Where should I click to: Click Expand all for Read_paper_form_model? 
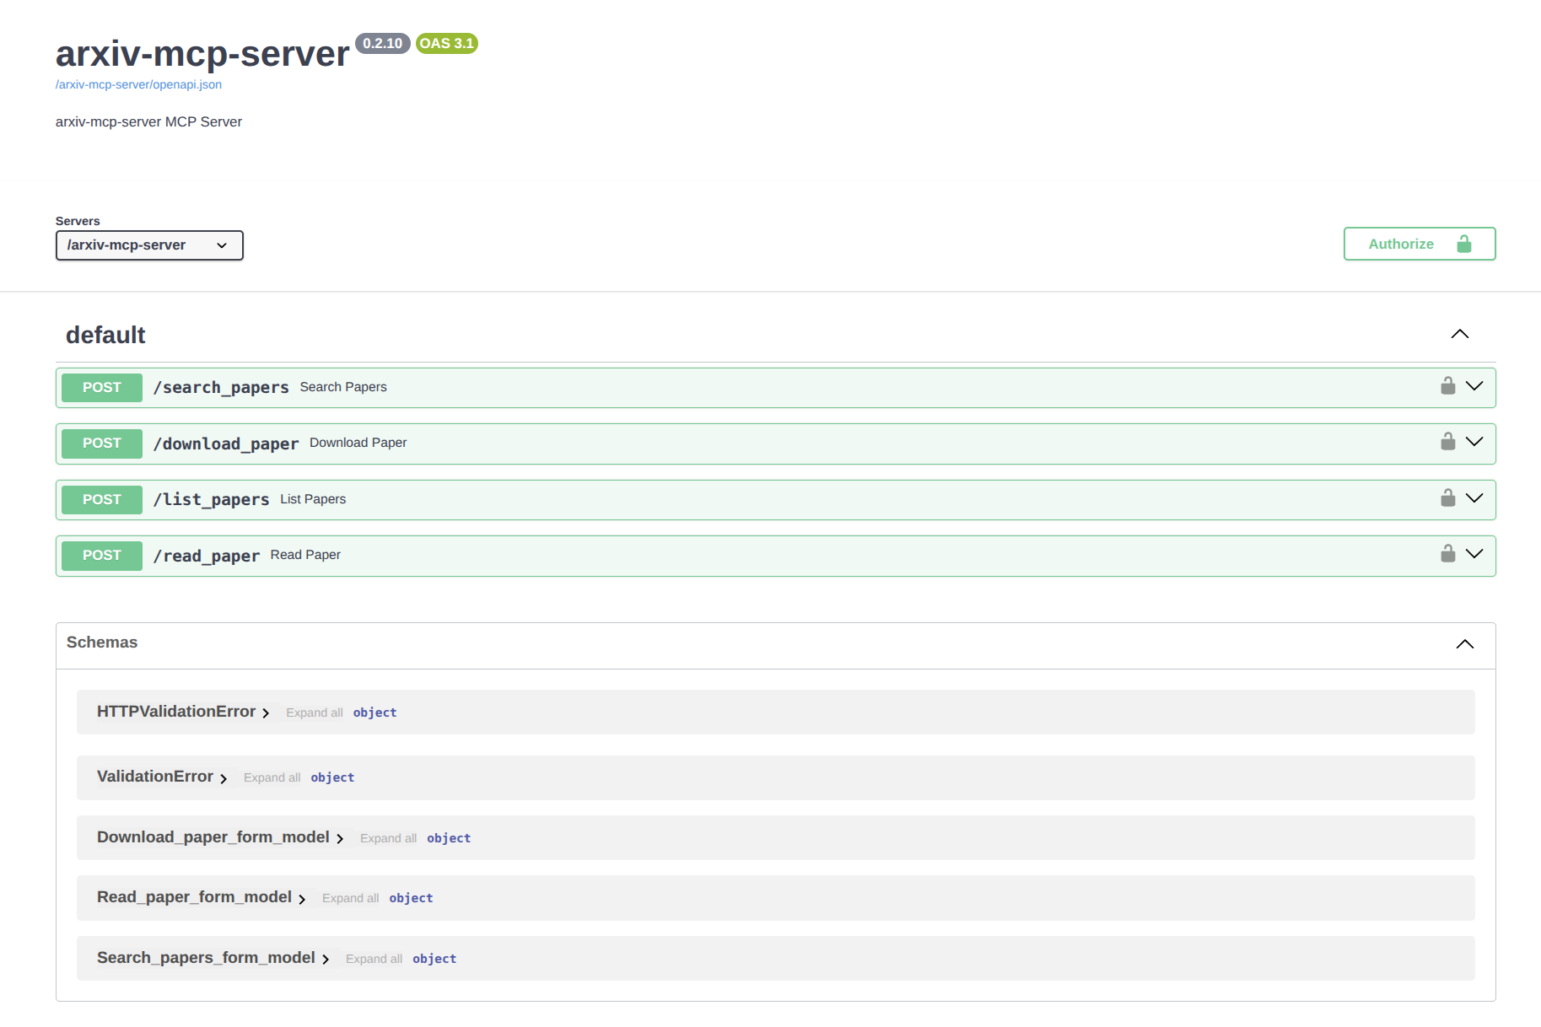point(351,898)
